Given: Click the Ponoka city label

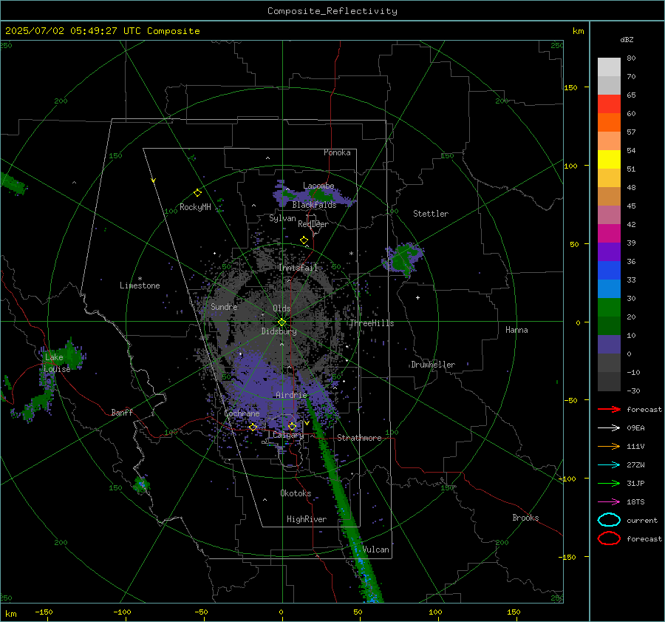Looking at the screenshot, I should (x=337, y=152).
